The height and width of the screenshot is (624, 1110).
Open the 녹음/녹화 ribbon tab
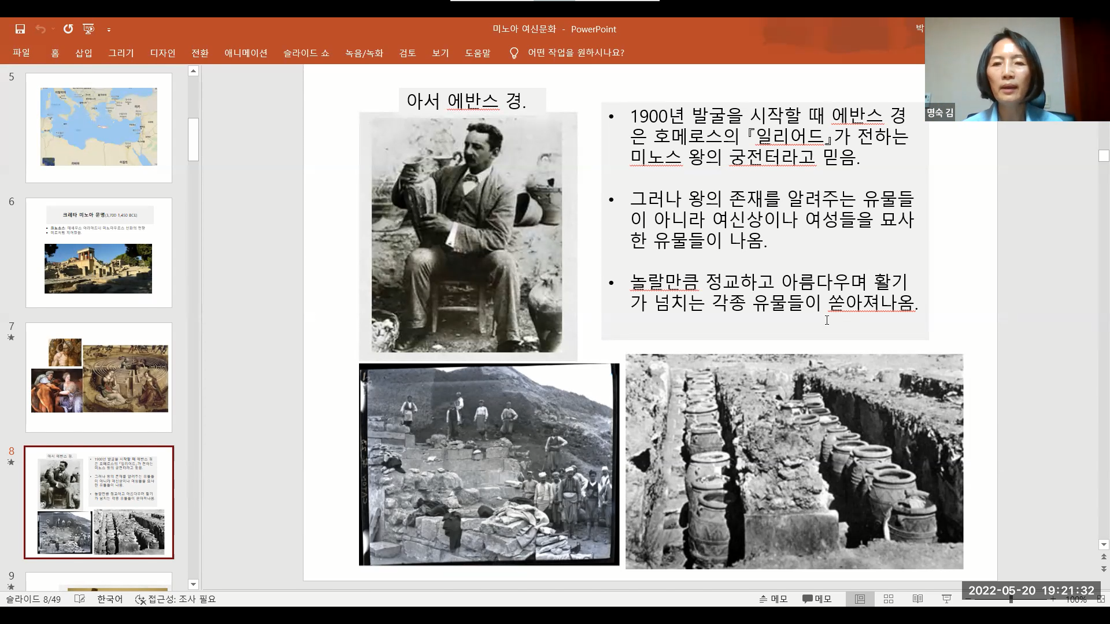click(364, 53)
